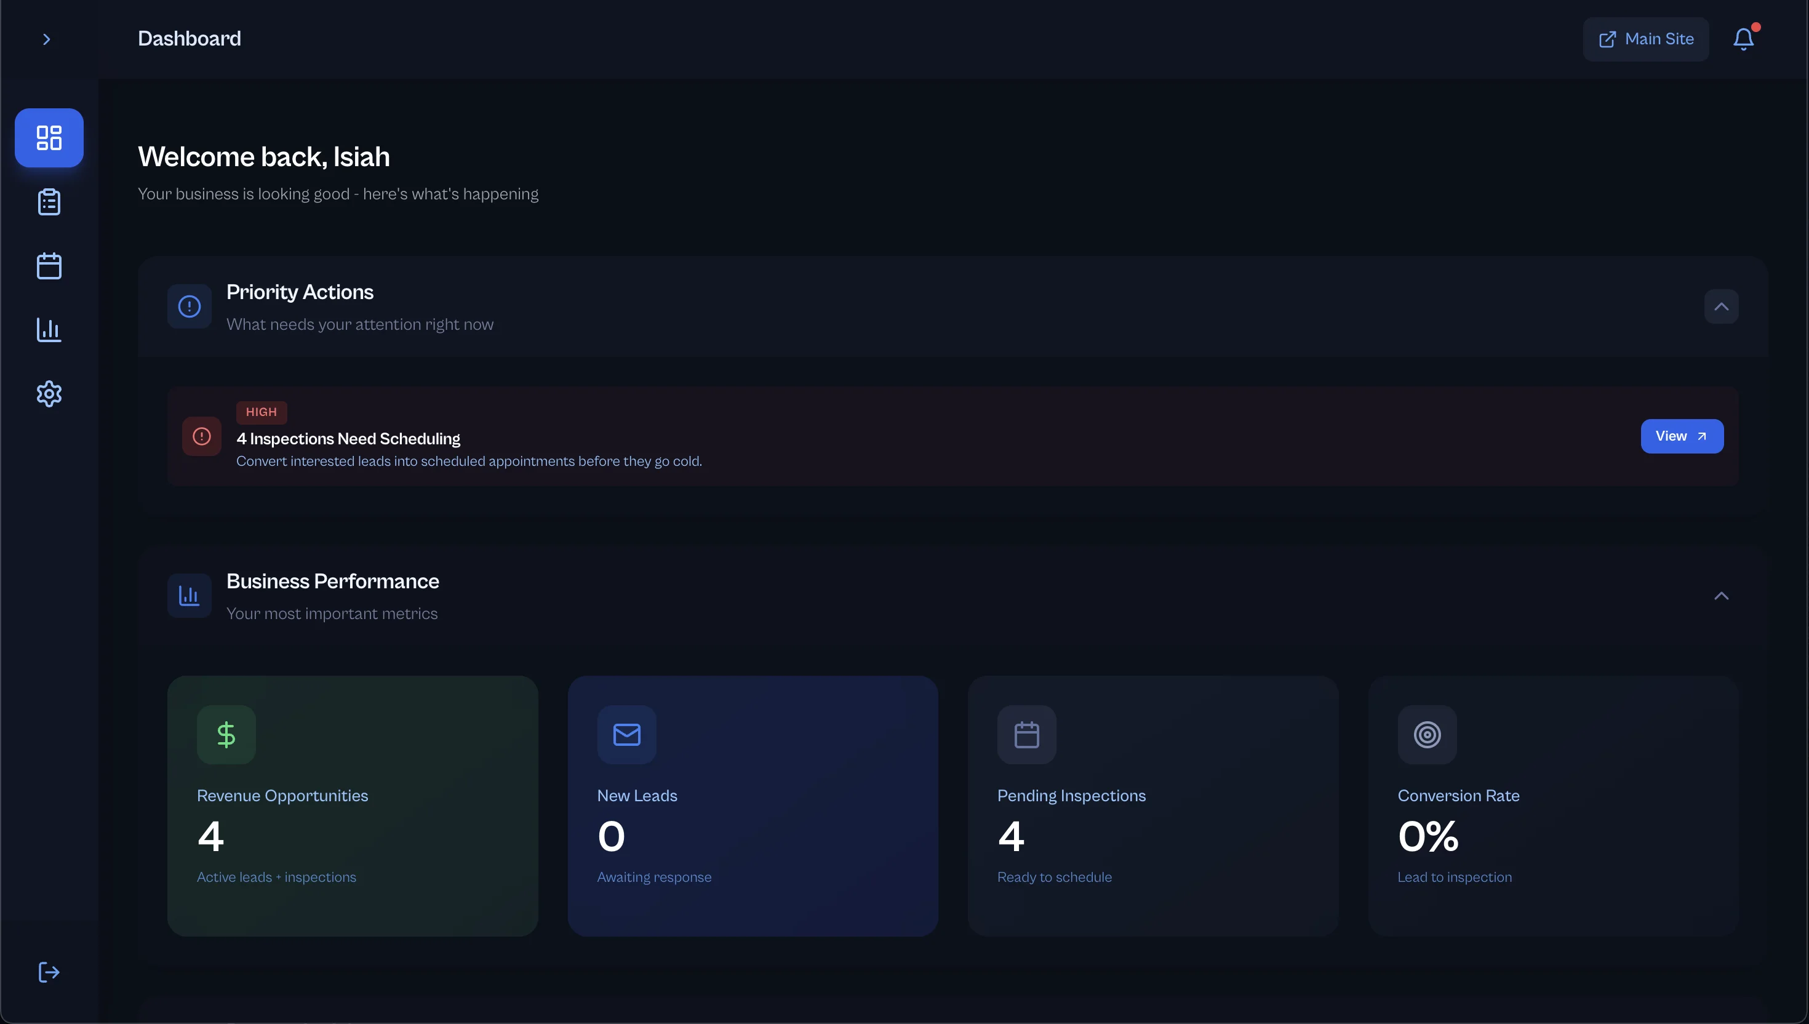Open the calendar icon in the sidebar
The width and height of the screenshot is (1809, 1024).
click(x=49, y=266)
